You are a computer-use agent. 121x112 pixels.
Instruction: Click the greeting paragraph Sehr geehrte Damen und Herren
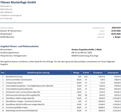pos(58,63)
